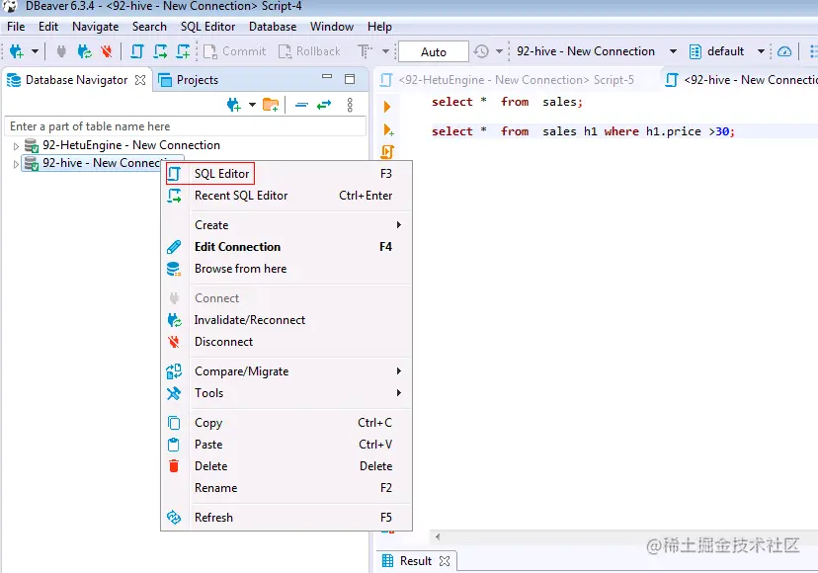Click the New Connection plug icon in main toolbar
Image resolution: width=818 pixels, height=573 pixels.
(x=17, y=51)
